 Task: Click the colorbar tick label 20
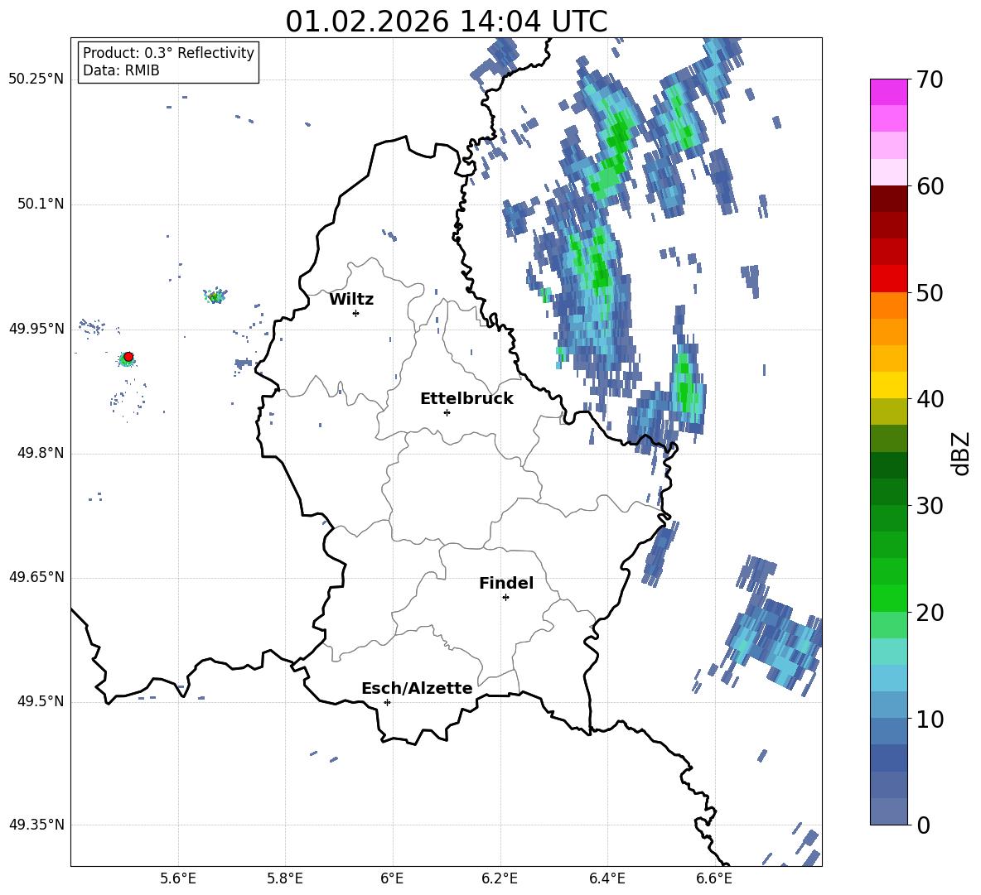click(930, 612)
